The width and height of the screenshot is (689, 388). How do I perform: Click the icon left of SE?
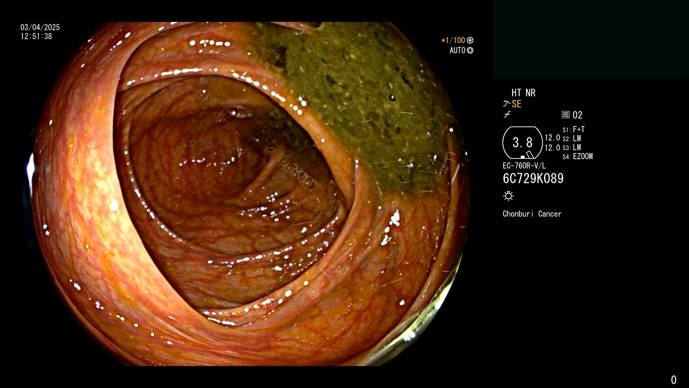507,103
